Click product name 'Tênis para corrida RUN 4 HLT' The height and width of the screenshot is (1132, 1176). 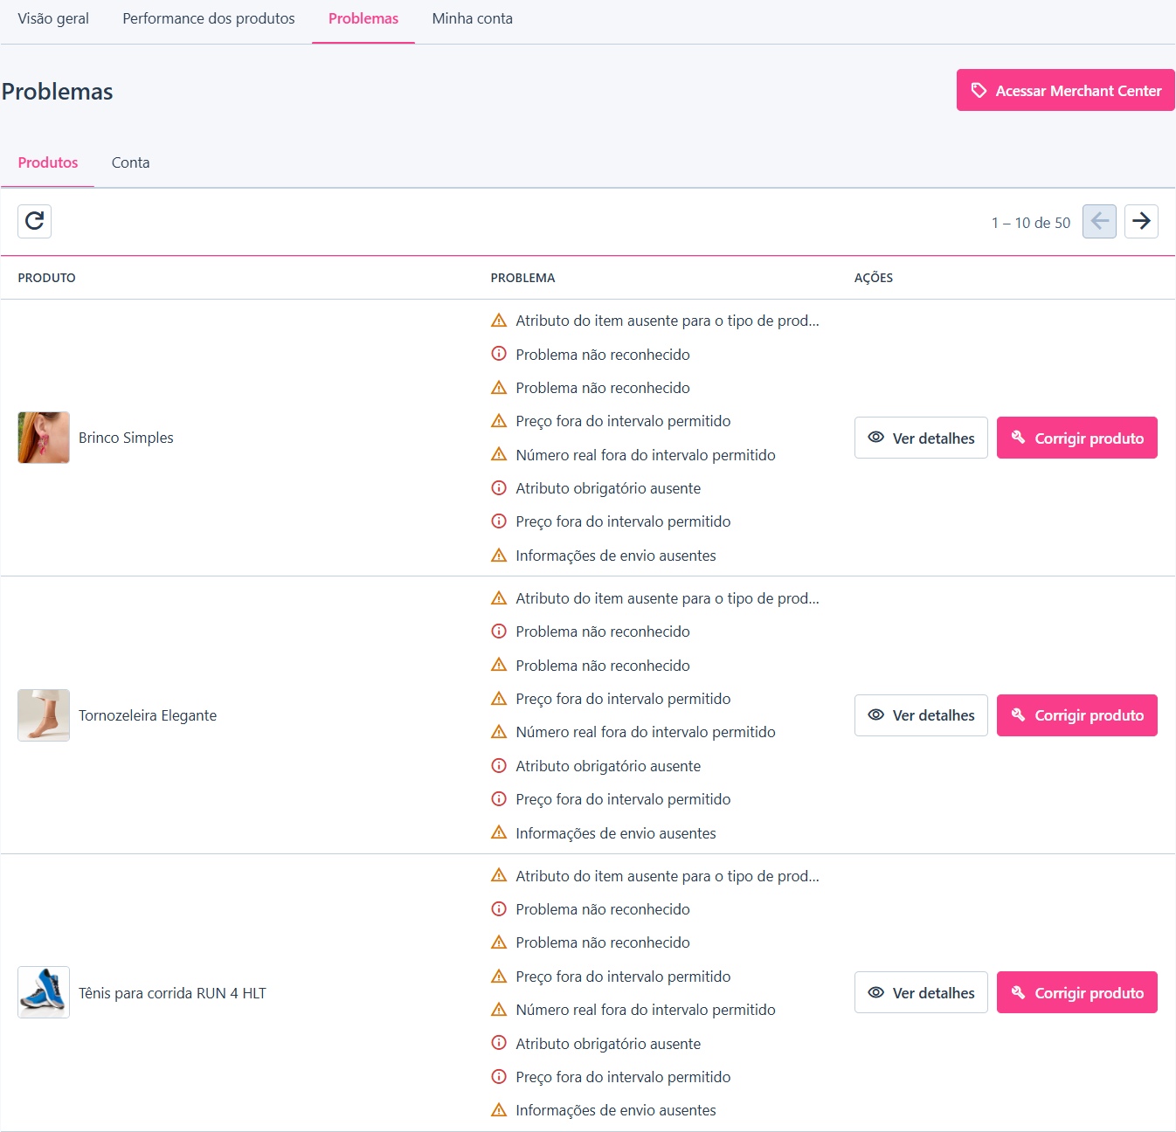[x=172, y=993]
